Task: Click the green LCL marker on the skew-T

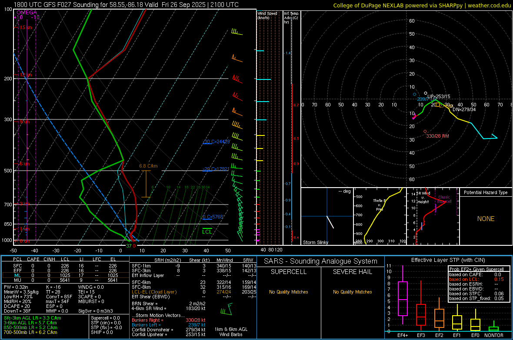Action: click(207, 231)
